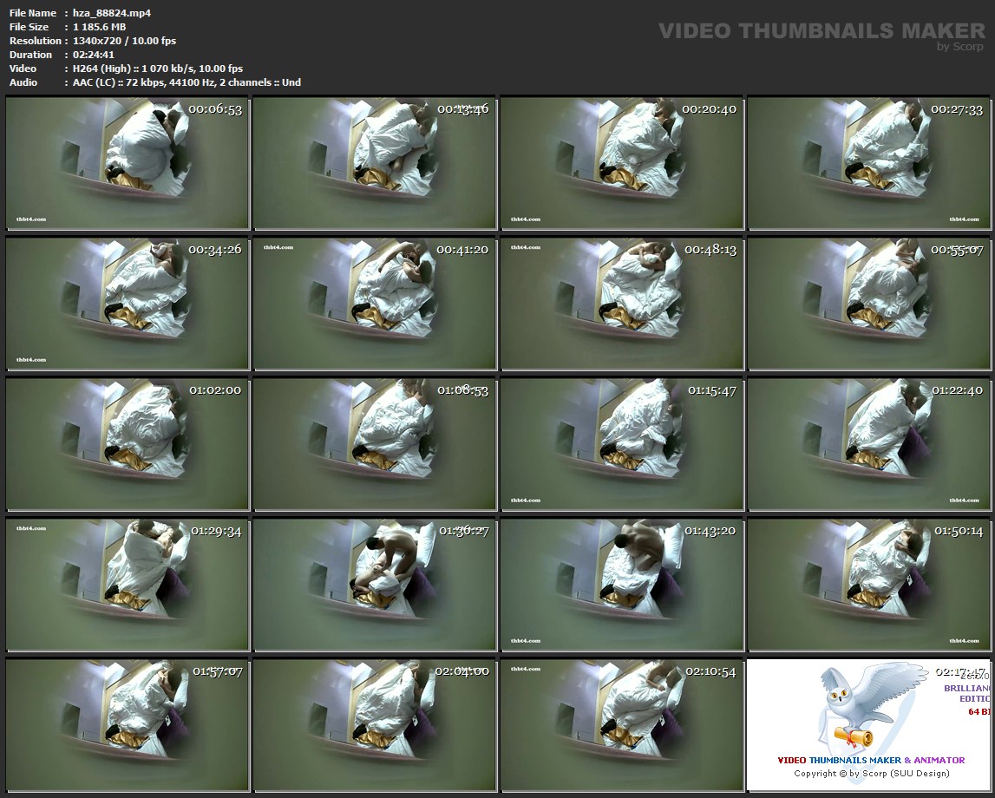Image resolution: width=995 pixels, height=798 pixels.
Task: Click the H264 (High) video codec line
Action: coord(157,69)
